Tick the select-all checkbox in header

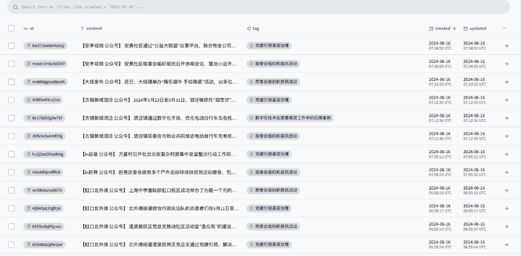click(12, 28)
